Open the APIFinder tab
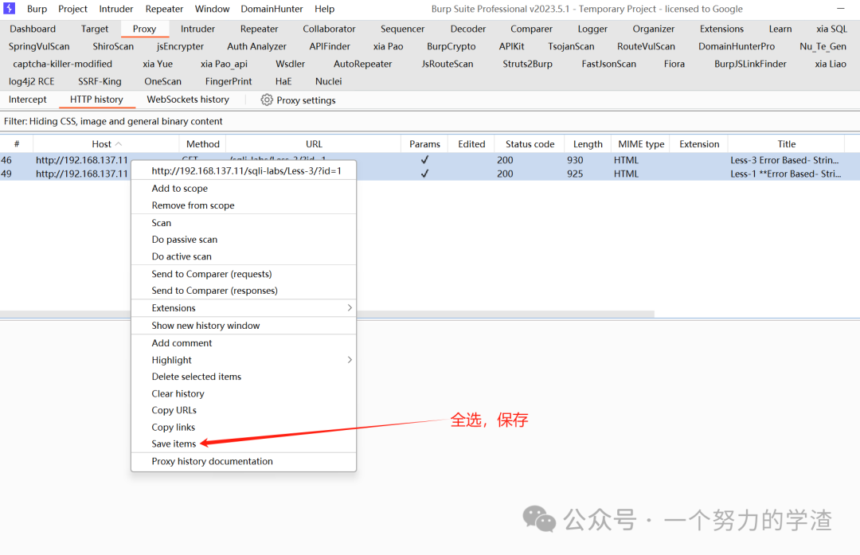 [330, 47]
